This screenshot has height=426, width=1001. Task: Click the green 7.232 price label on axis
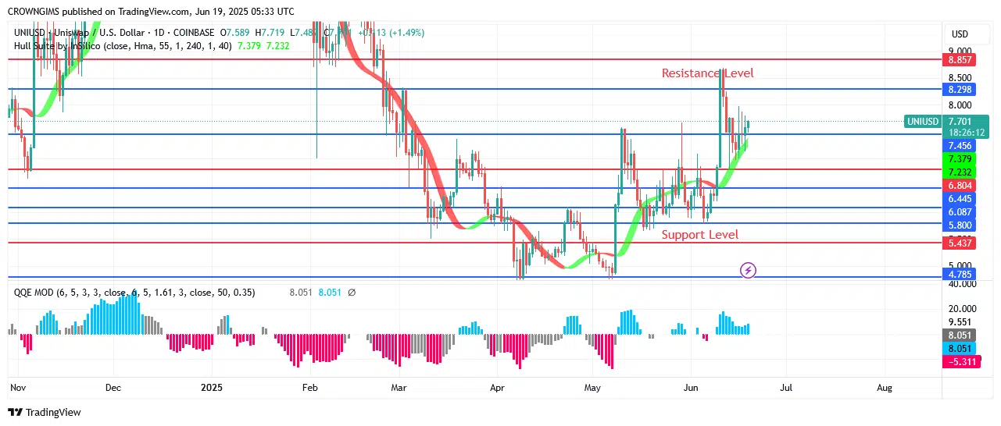(960, 172)
